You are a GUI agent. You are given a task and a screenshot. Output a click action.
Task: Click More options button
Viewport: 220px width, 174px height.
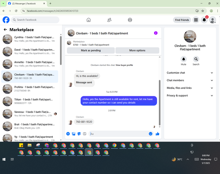pos(137,51)
